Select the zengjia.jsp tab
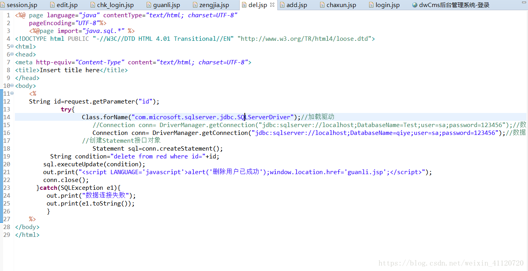The image size is (528, 271). [x=215, y=5]
